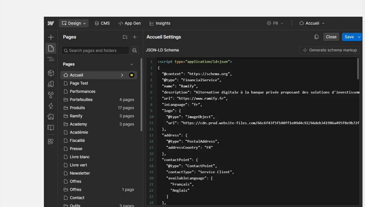This screenshot has height=207, width=365.
Task: Open the Components panel
Action: (51, 73)
